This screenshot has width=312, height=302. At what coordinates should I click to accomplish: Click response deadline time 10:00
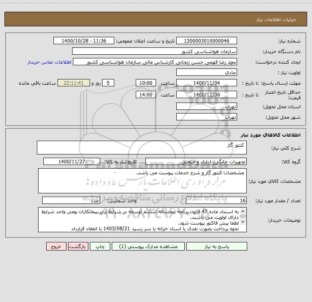[x=145, y=83]
